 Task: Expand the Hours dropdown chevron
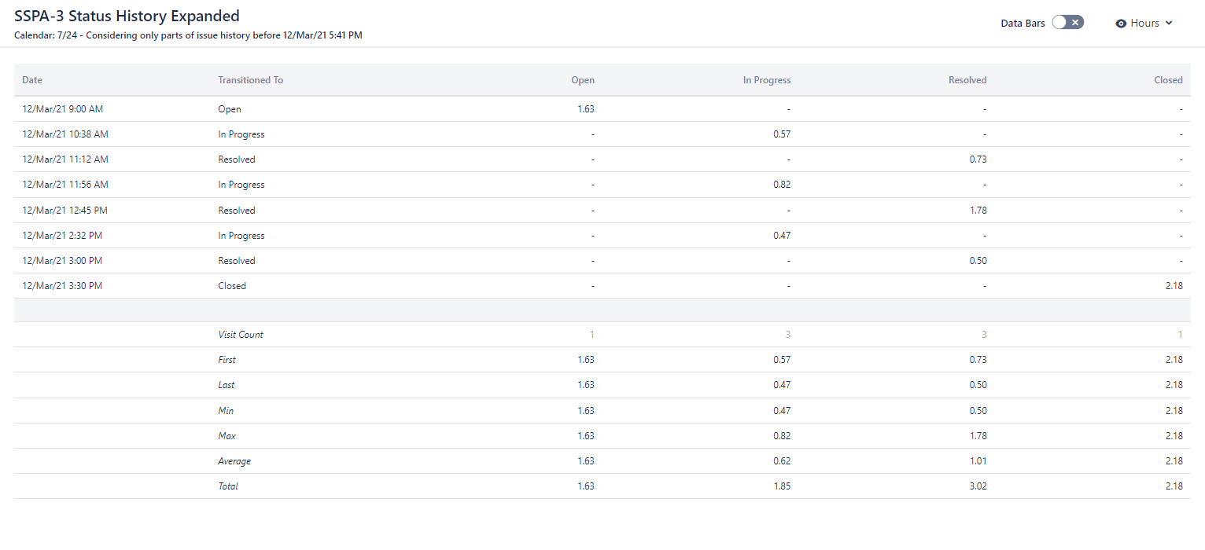1169,23
